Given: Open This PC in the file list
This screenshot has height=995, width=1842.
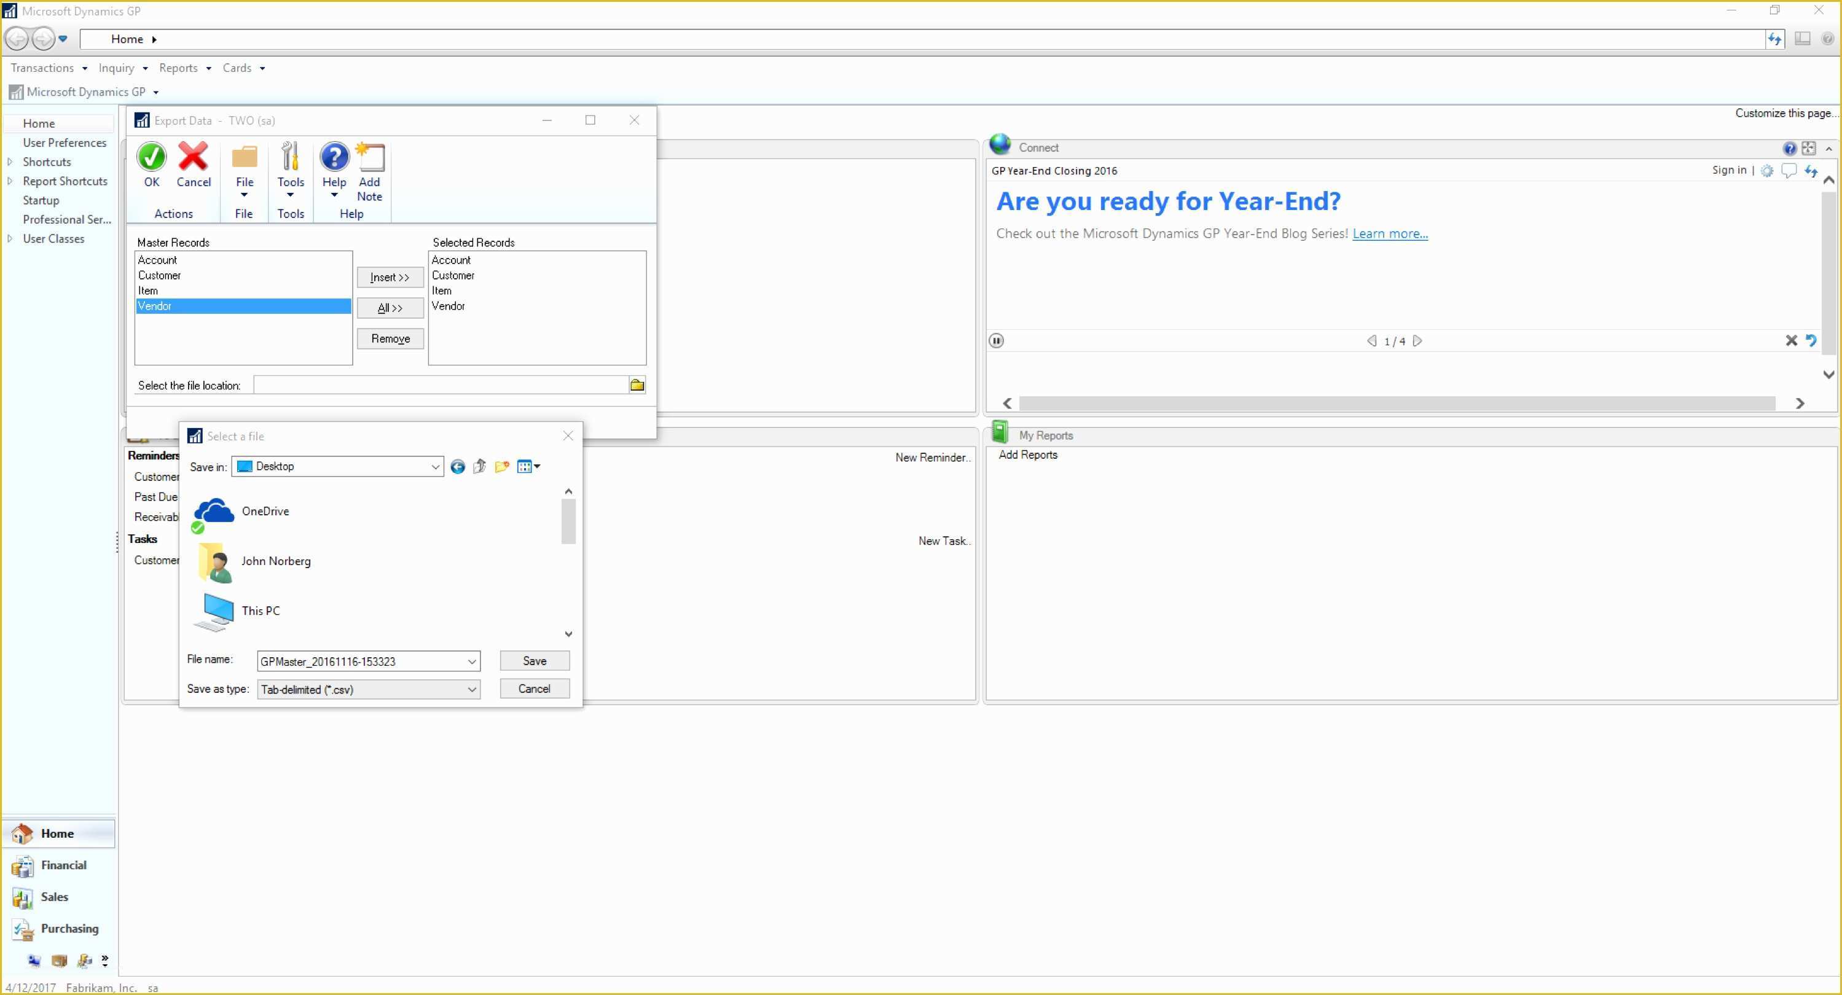Looking at the screenshot, I should point(237,611).
